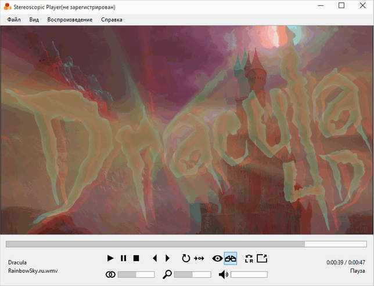Click the Stereoscopic Player app icon in the title bar
This screenshot has width=374, height=286.
8,6
